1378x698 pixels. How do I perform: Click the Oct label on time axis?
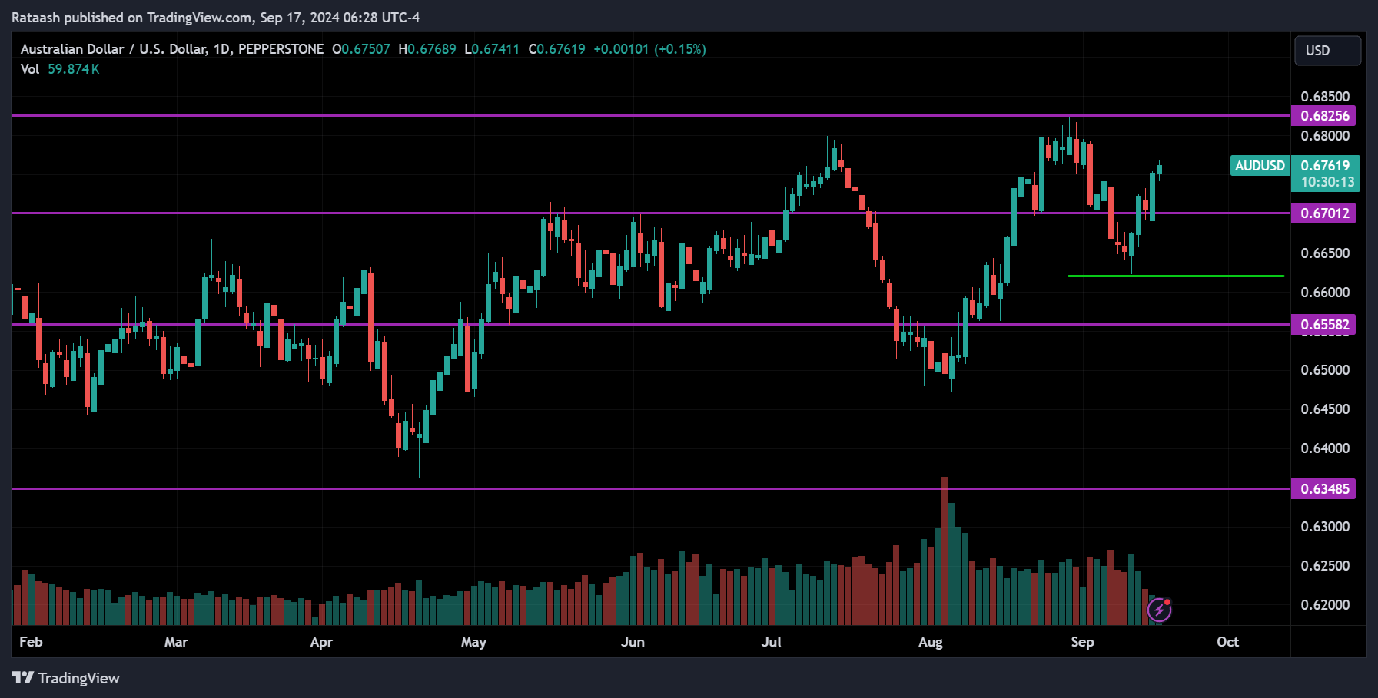tap(1227, 642)
